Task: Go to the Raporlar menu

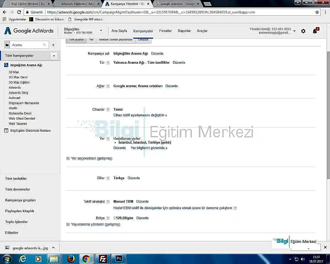Action: point(184,31)
